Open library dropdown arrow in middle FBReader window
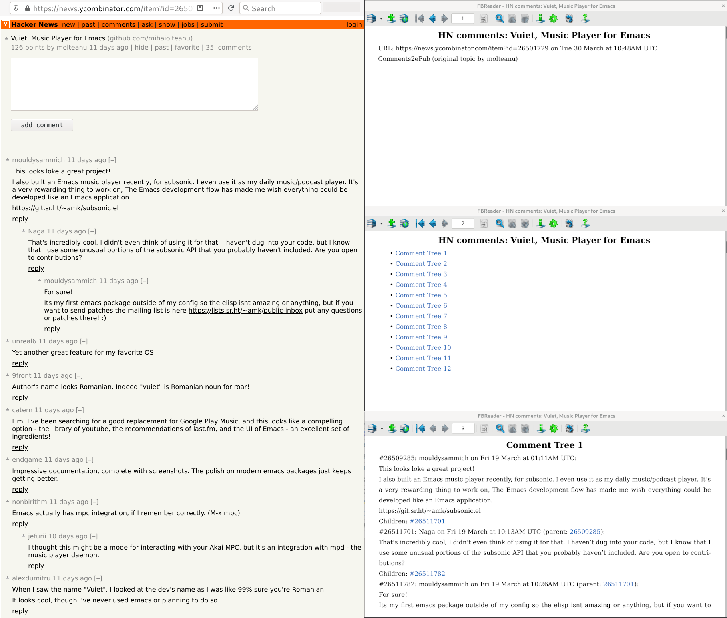 coord(382,224)
